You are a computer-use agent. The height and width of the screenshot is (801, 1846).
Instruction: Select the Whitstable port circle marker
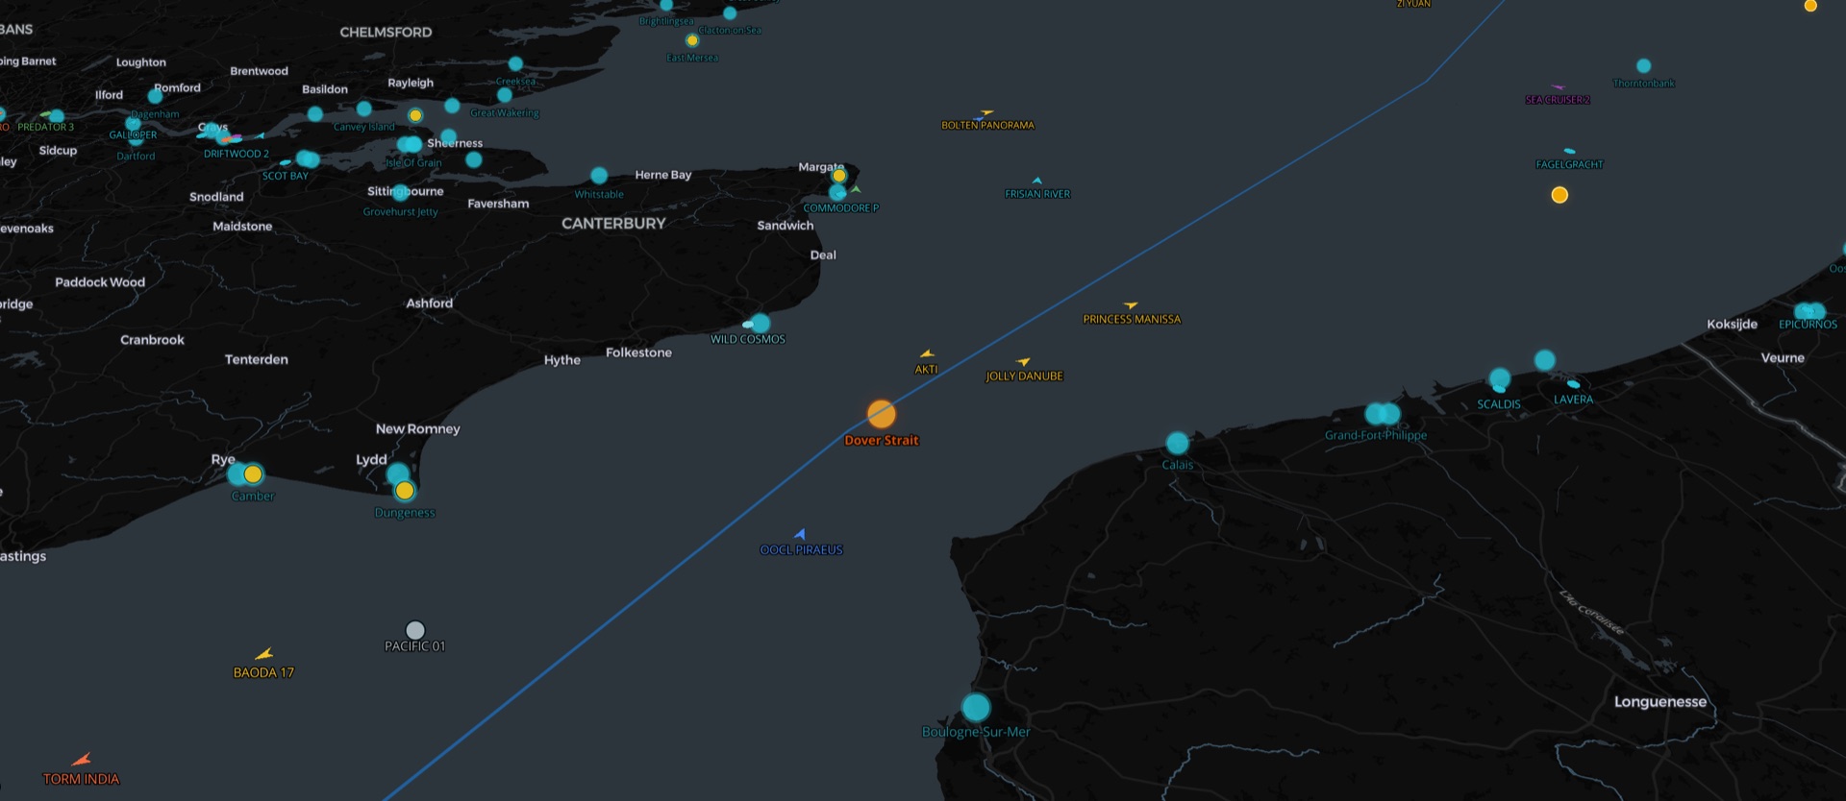[x=599, y=175]
